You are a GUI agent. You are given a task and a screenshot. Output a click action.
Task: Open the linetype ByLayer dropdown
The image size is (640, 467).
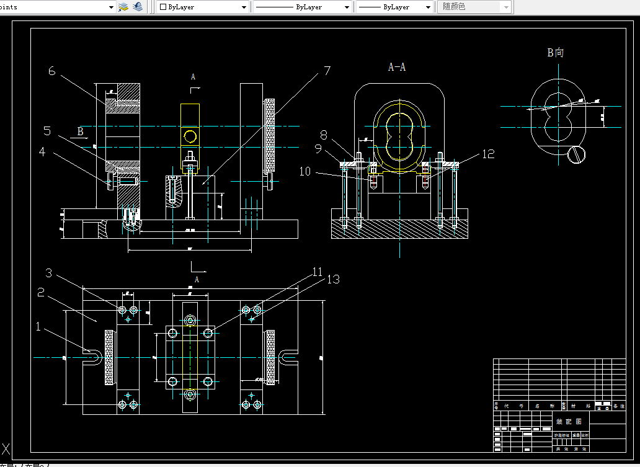302,7
